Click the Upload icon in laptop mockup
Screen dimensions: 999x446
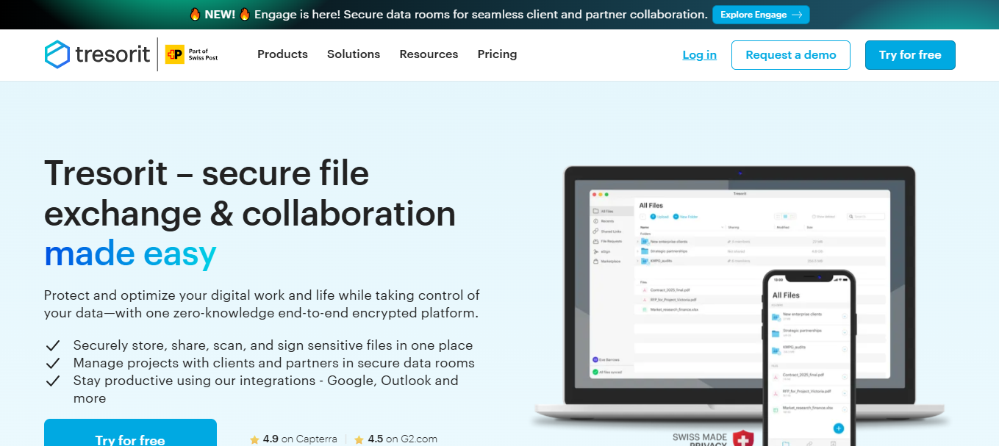[x=653, y=217]
